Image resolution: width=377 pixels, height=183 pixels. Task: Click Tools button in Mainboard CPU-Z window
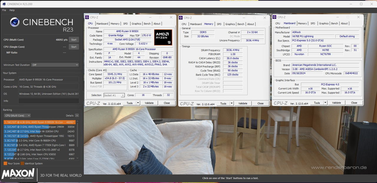[317, 103]
